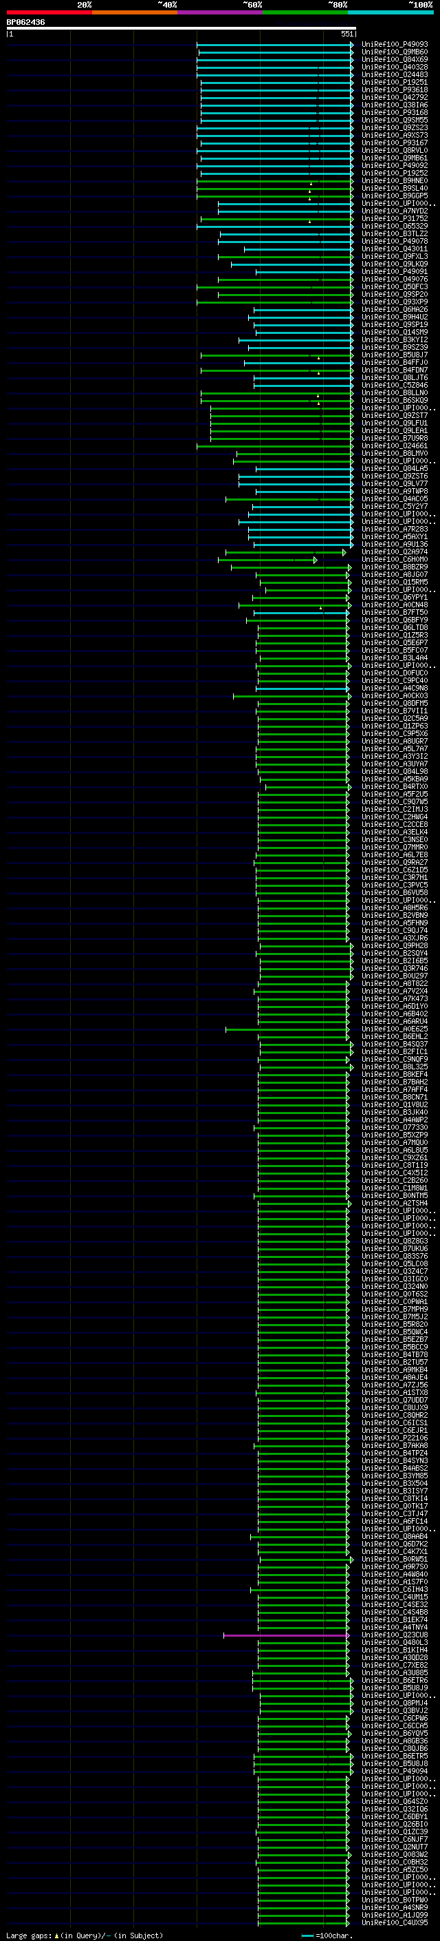The height and width of the screenshot is (1941, 440).
Task: Click the UniRef100_C5Z846 label
Action: pos(394,385)
